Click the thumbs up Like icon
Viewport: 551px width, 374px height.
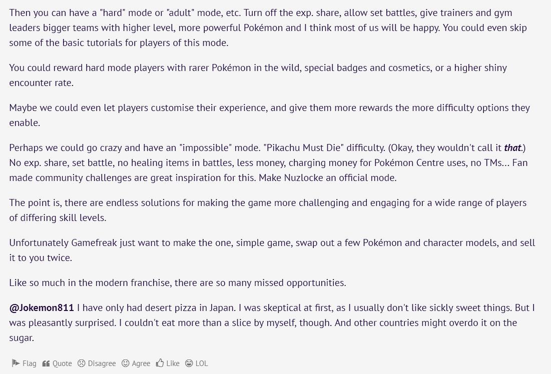(160, 363)
